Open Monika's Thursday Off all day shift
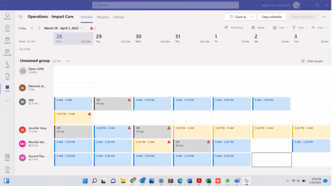 [x=192, y=146]
